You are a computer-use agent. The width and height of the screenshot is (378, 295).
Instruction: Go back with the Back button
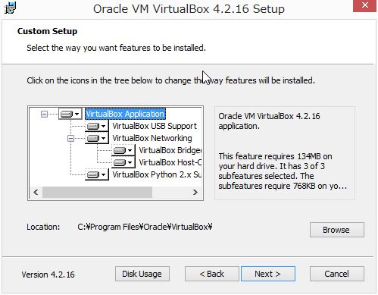(x=211, y=274)
